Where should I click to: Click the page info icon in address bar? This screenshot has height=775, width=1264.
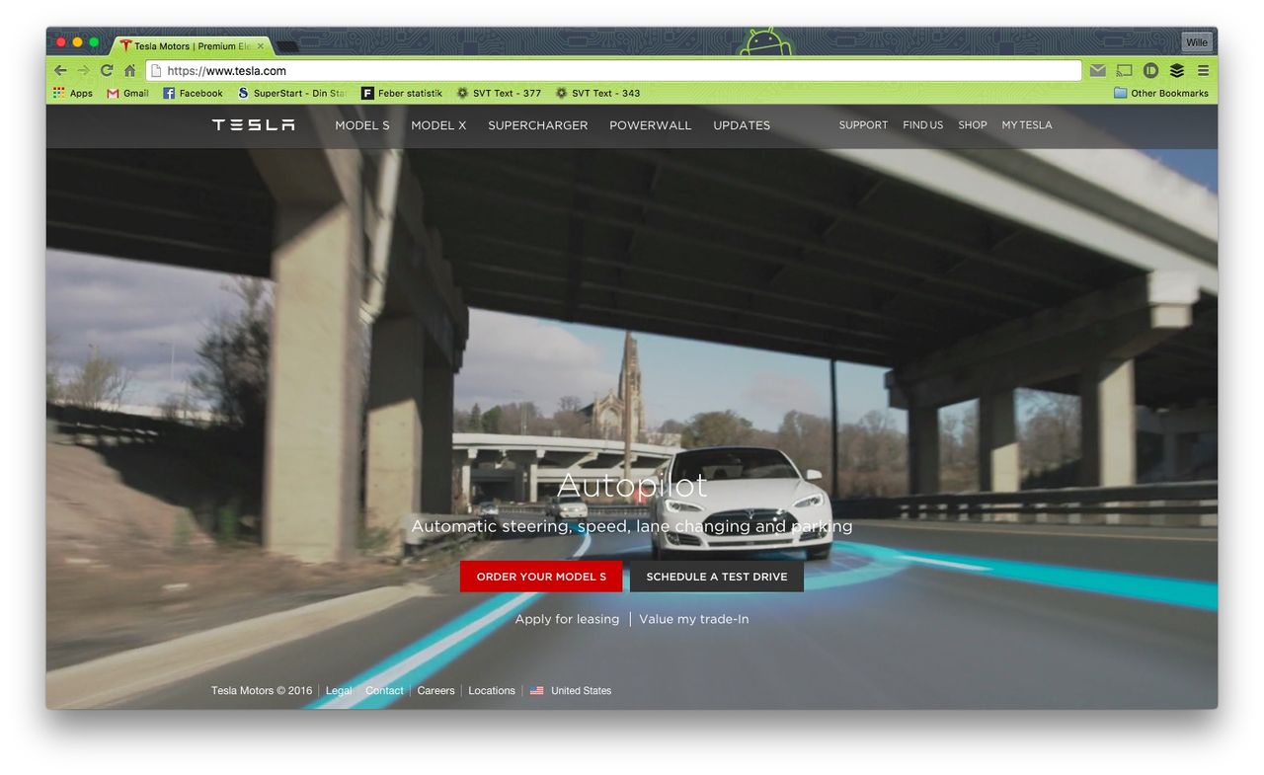click(x=155, y=71)
